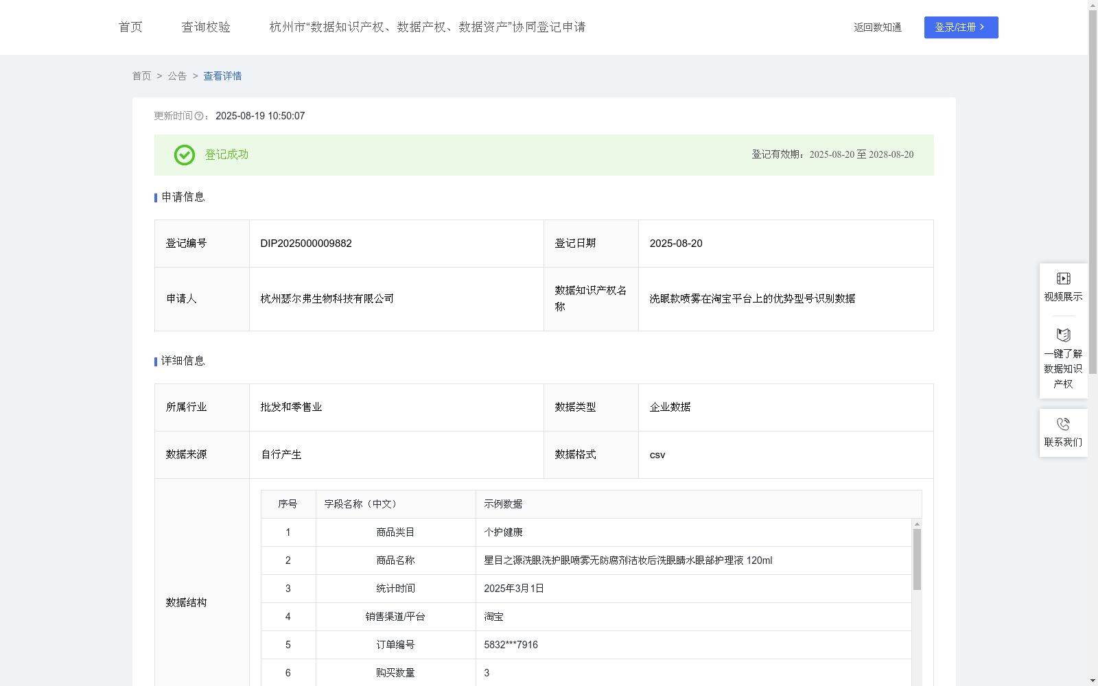Open 杭州市协同登记申请 menu item
This screenshot has height=686, width=1098.
tap(428, 27)
